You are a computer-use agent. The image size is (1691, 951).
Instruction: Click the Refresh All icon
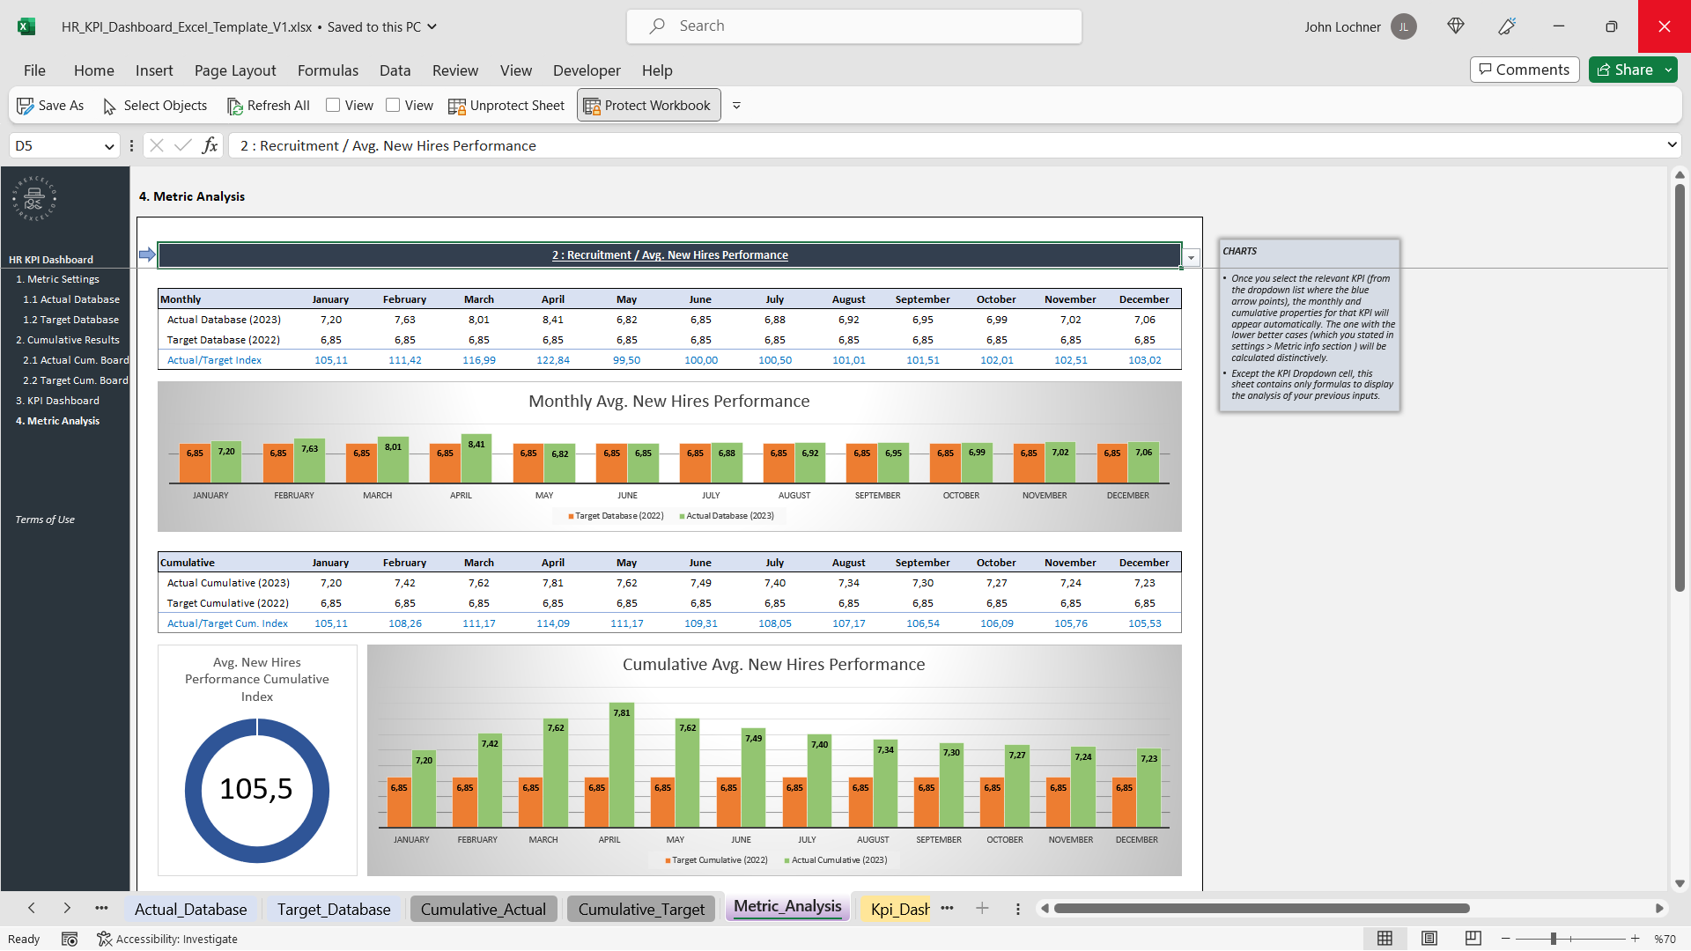pyautogui.click(x=236, y=105)
